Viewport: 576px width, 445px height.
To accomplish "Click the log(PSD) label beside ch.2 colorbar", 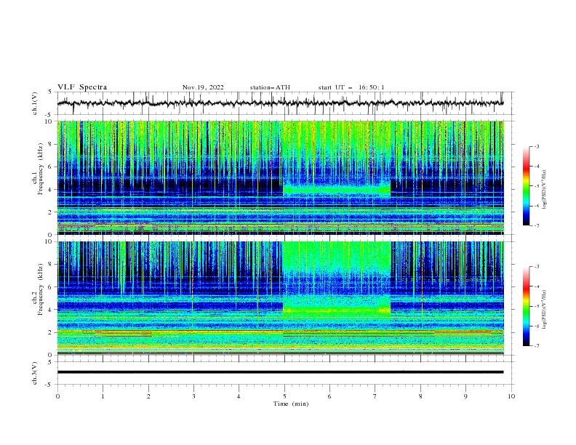I will (x=545, y=309).
